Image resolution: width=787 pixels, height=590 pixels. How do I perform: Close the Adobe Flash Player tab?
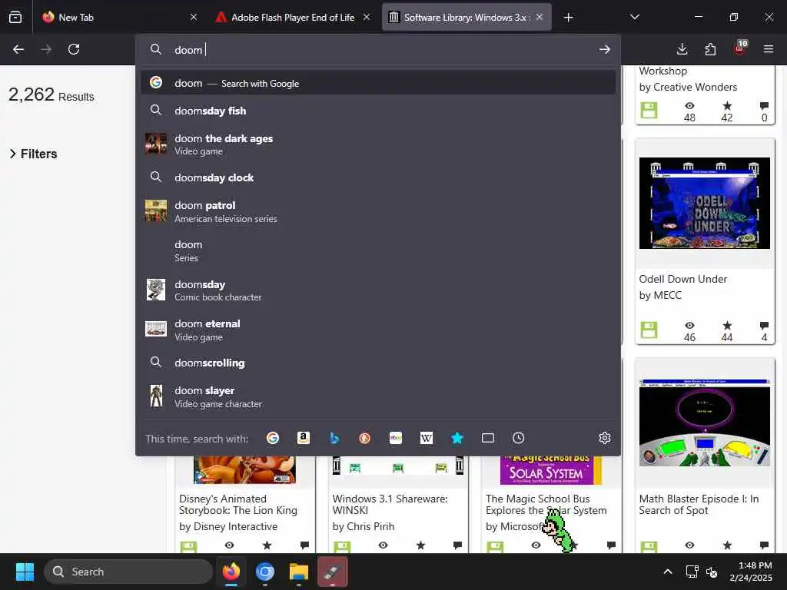(x=367, y=18)
